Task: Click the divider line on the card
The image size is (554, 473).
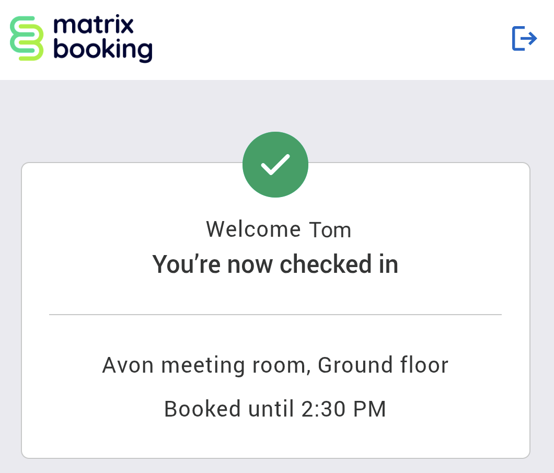Action: point(275,314)
